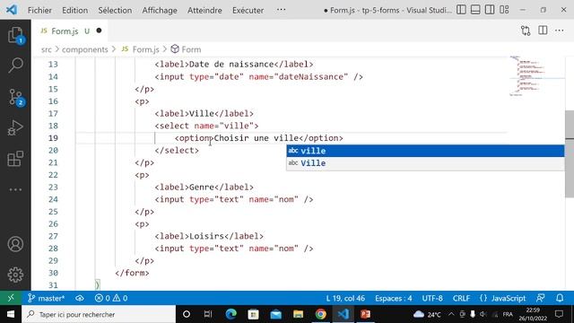Viewport: 574px width, 323px height.
Task: Open PowerPoint from taskbar
Action: click(x=365, y=314)
